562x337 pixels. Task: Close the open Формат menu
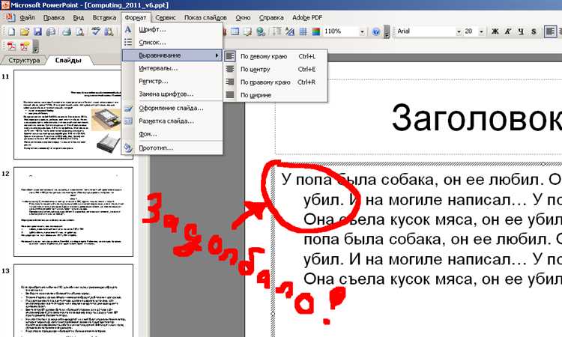coord(136,17)
